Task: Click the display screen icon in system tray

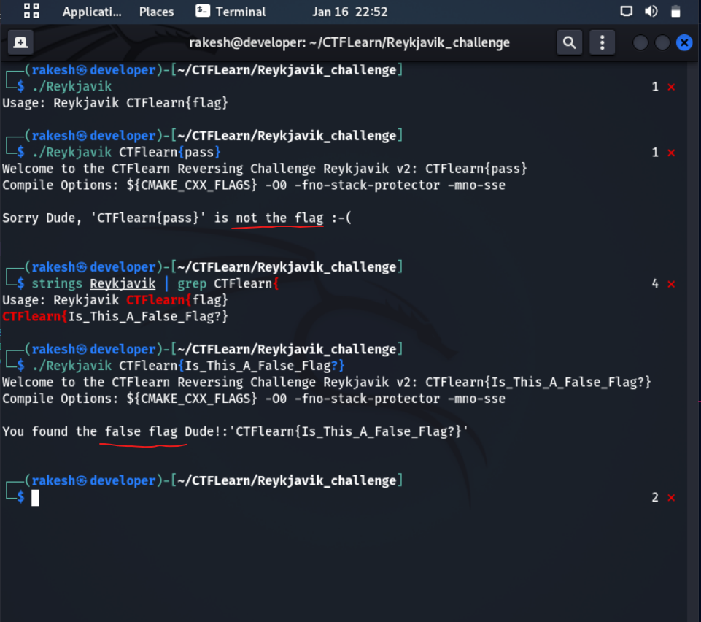Action: [626, 12]
